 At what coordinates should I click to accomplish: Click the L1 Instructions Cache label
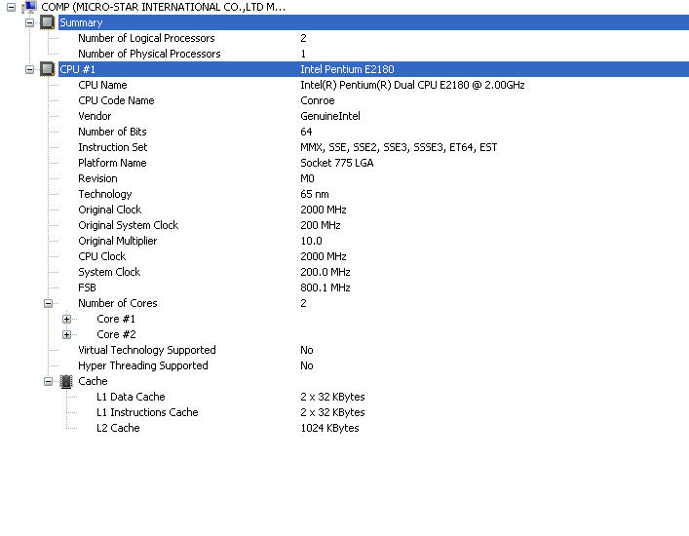tap(147, 412)
